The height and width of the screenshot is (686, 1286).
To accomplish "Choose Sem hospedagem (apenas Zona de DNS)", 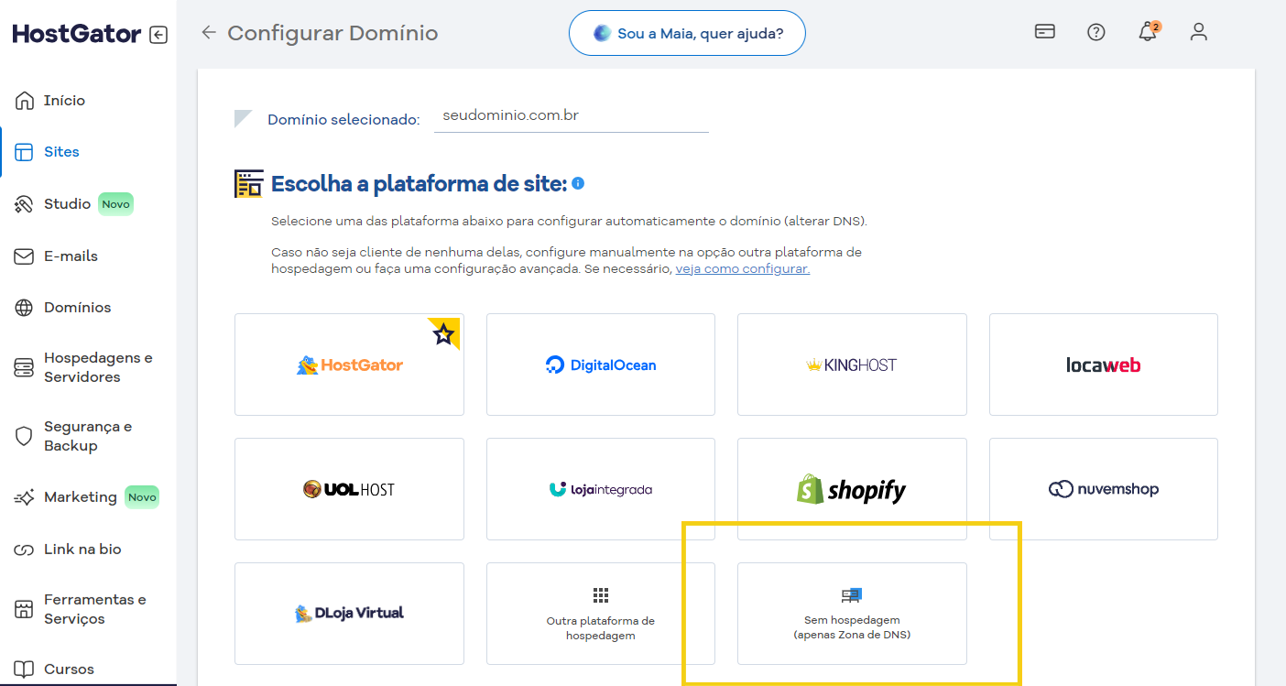I will (x=852, y=614).
